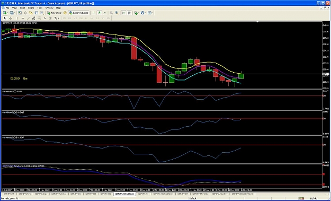Select the Arrows drawing tool

point(56,19)
